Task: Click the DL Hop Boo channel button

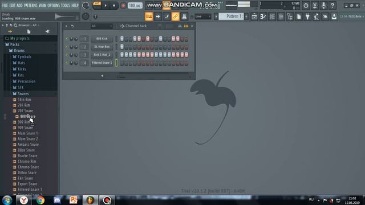Action: pyautogui.click(x=102, y=47)
